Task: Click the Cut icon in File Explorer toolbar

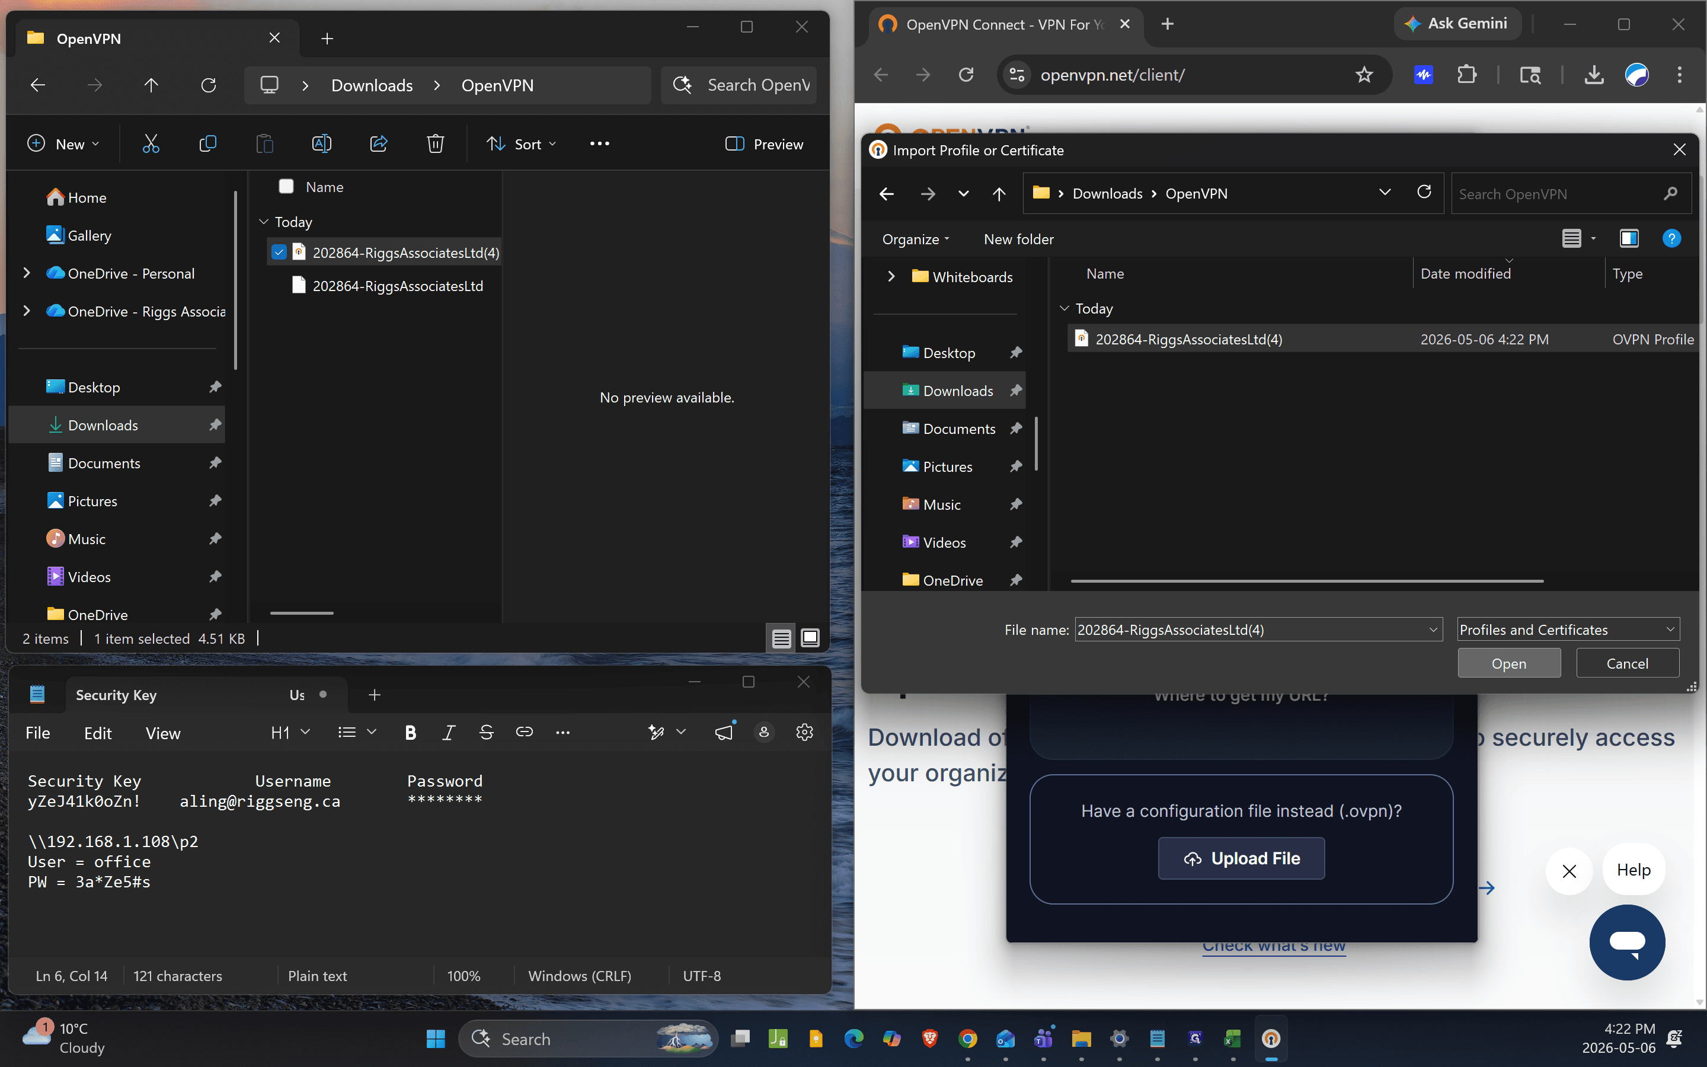Action: [x=151, y=144]
